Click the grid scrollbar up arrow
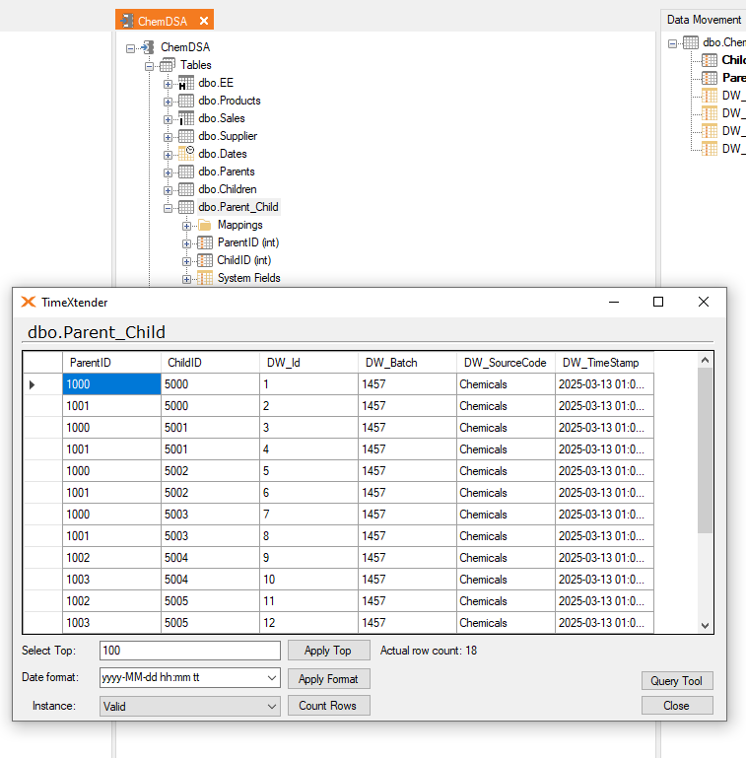This screenshot has height=758, width=746. tap(705, 360)
